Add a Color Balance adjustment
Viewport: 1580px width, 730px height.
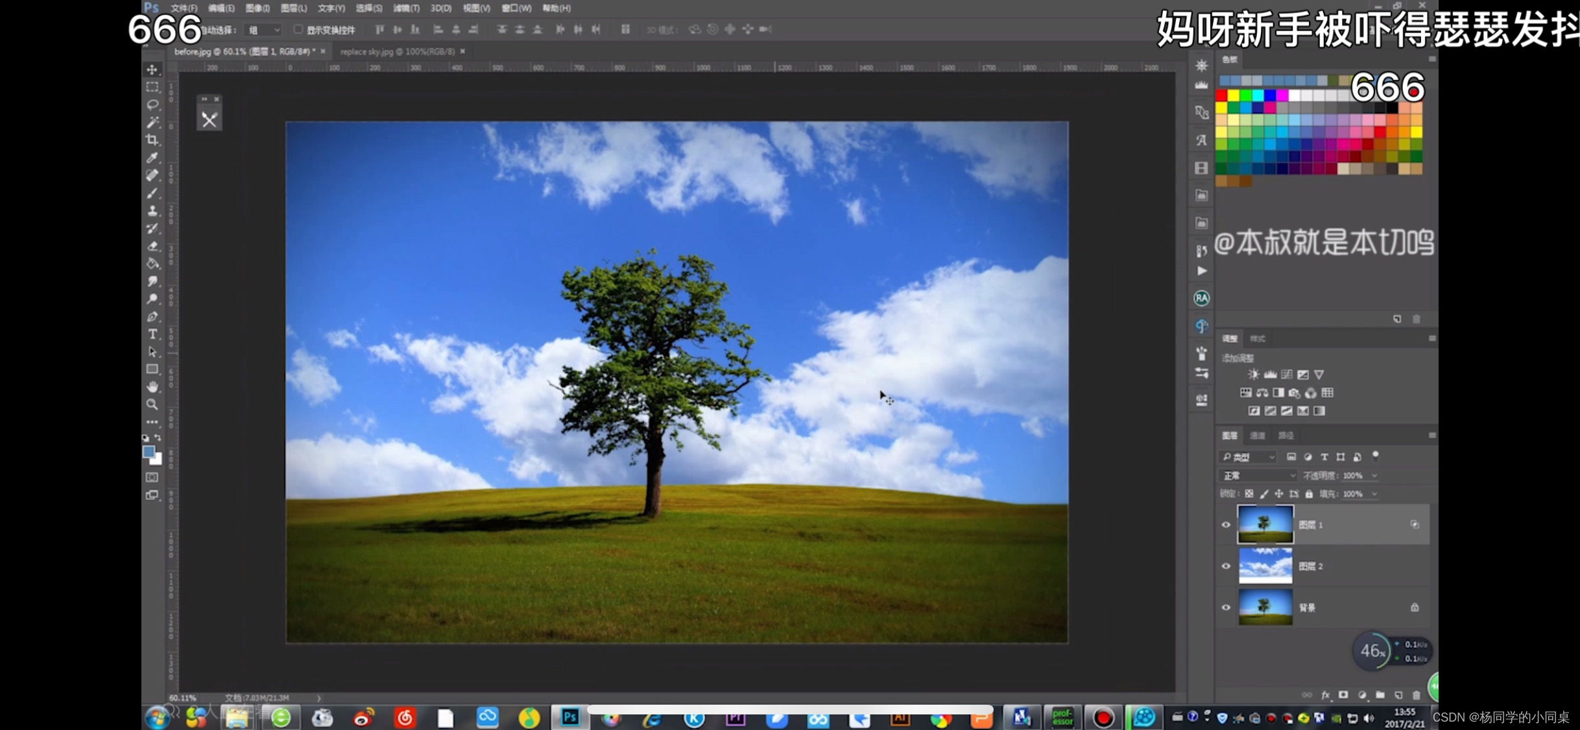click(1262, 393)
